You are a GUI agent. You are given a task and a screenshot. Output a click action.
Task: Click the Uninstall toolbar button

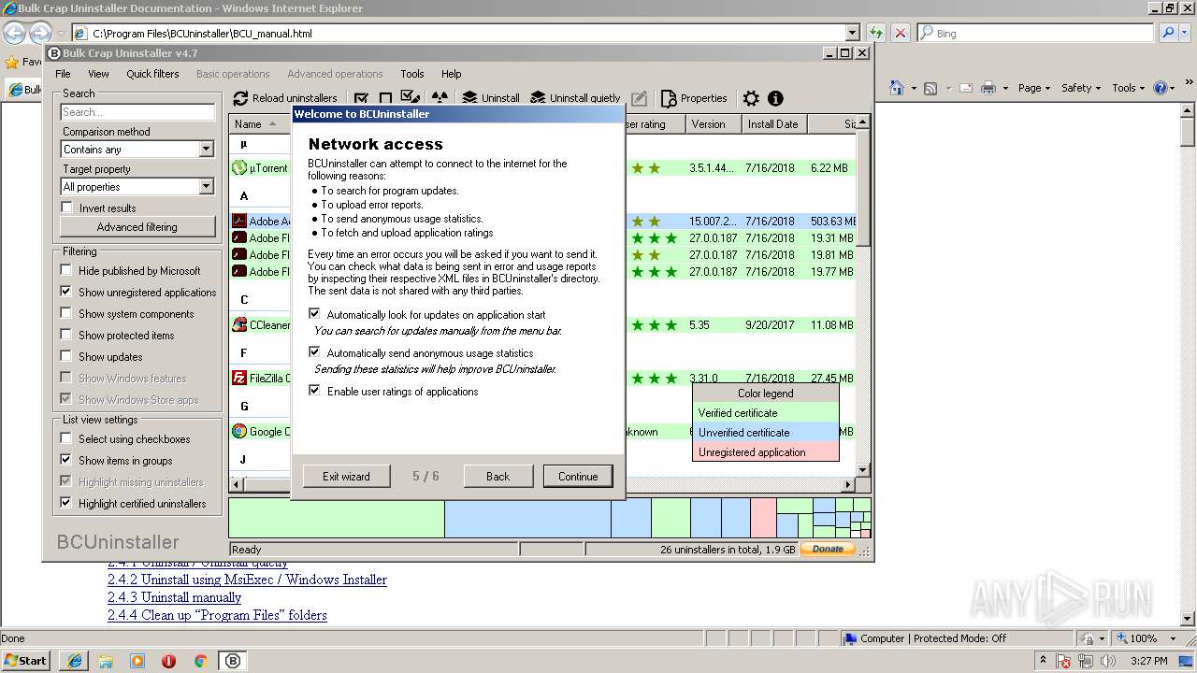pyautogui.click(x=491, y=98)
